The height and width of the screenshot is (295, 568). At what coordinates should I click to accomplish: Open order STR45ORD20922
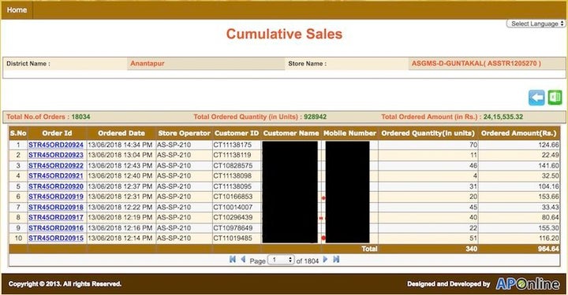(56, 165)
